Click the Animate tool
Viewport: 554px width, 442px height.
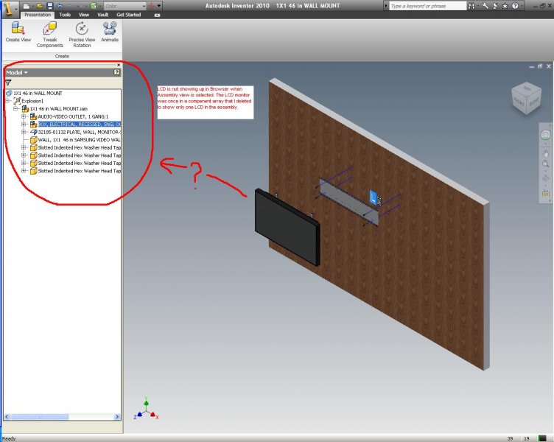(110, 32)
